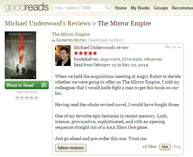Rate this book three stars

click(x=27, y=98)
